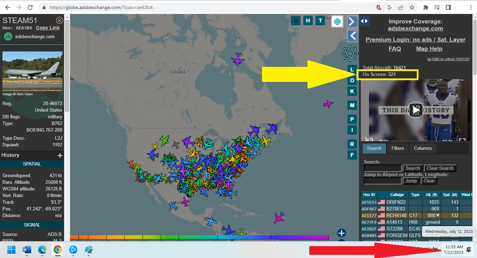The image size is (477, 258).
Task: Toggle the R map button
Action: (352, 144)
